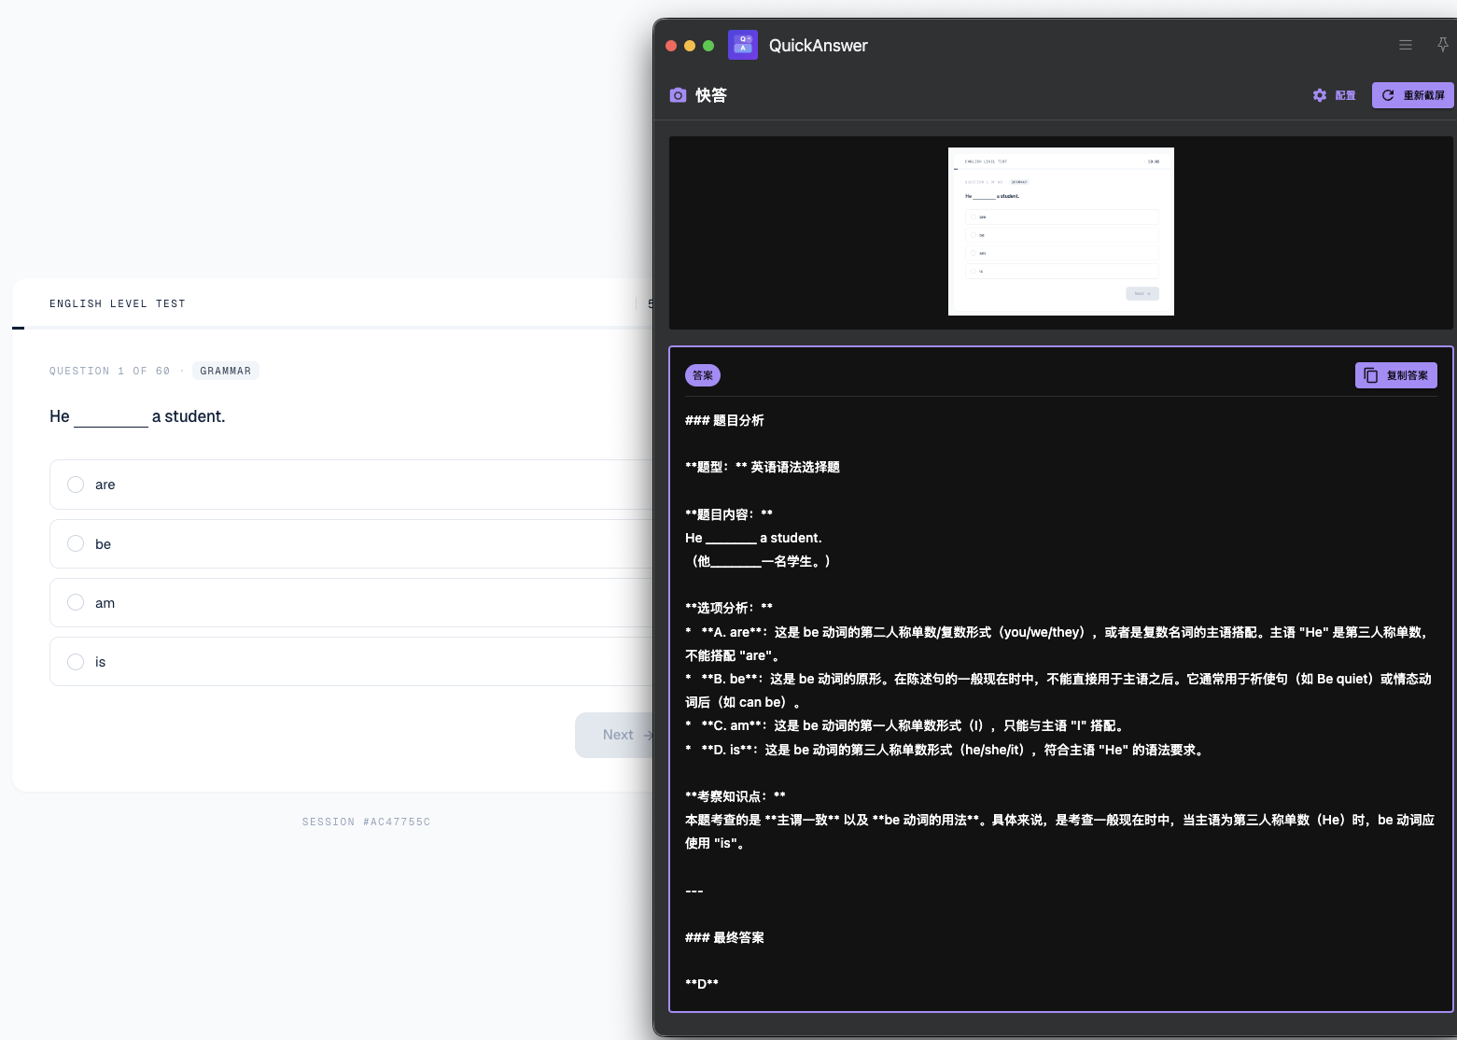Click the copy icon in 复制答案 button
The image size is (1457, 1040).
pos(1370,375)
